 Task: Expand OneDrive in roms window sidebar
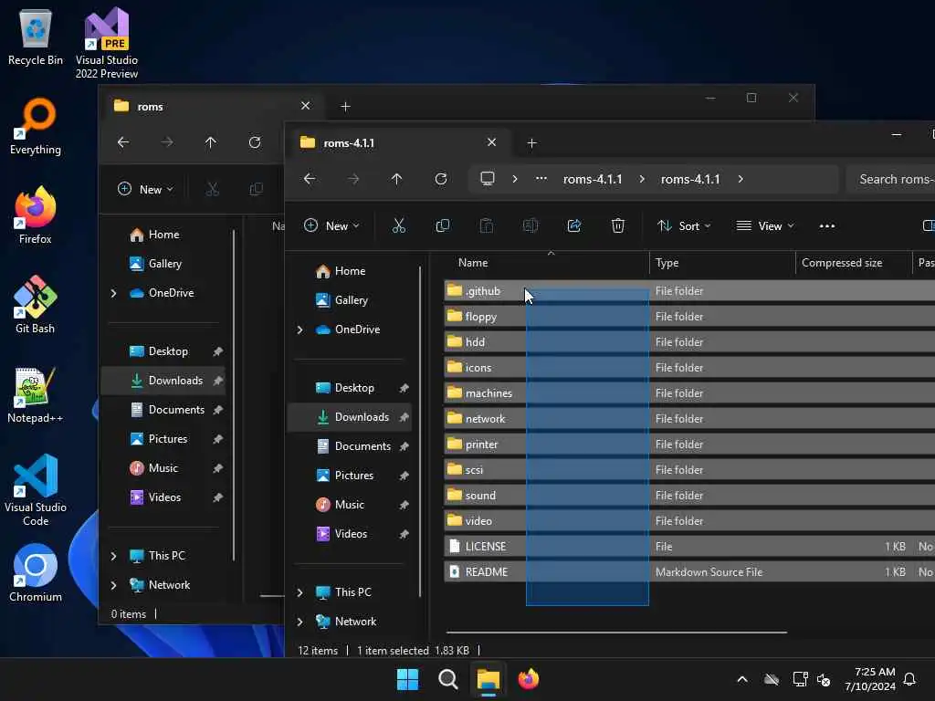114,293
